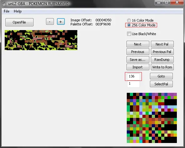Click the OpenFile button
Screen dimensions: 185x148
tap(19, 22)
